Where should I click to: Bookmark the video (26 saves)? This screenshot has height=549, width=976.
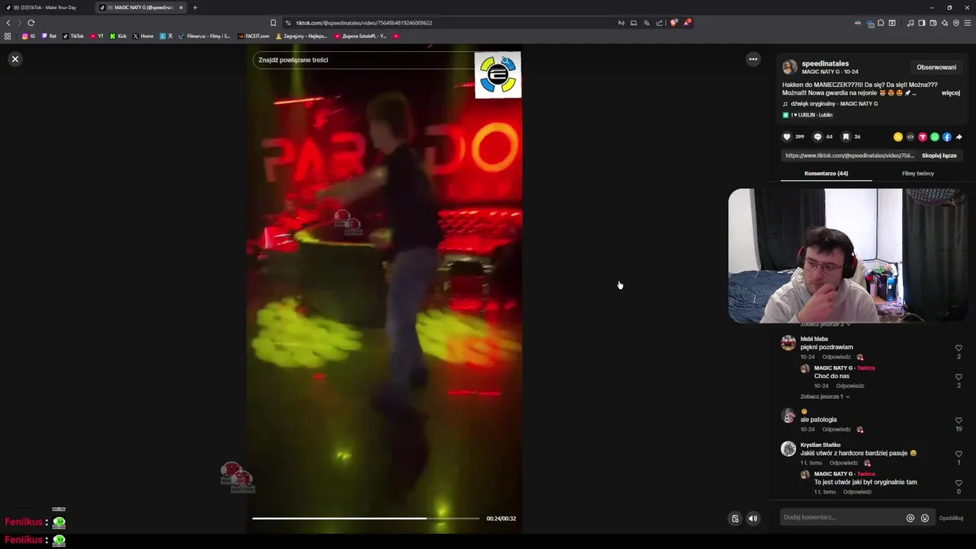[846, 136]
